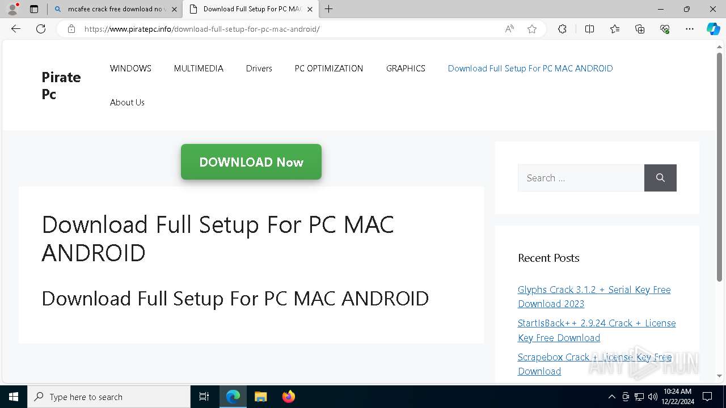Click the green DOWNLOAD Now button
726x408 pixels.
251,162
